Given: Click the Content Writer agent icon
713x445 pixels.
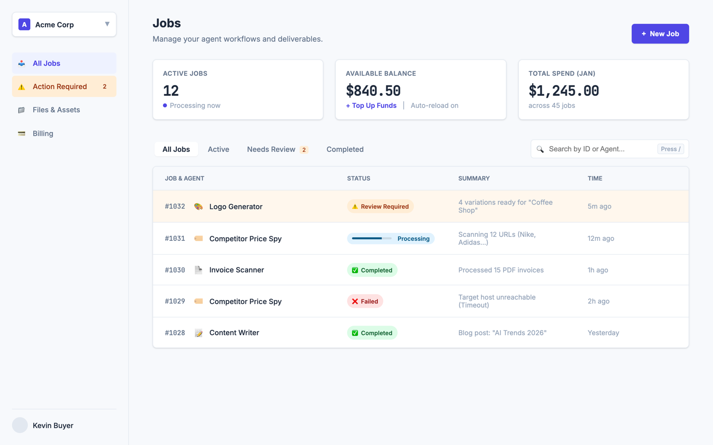Looking at the screenshot, I should (x=198, y=332).
